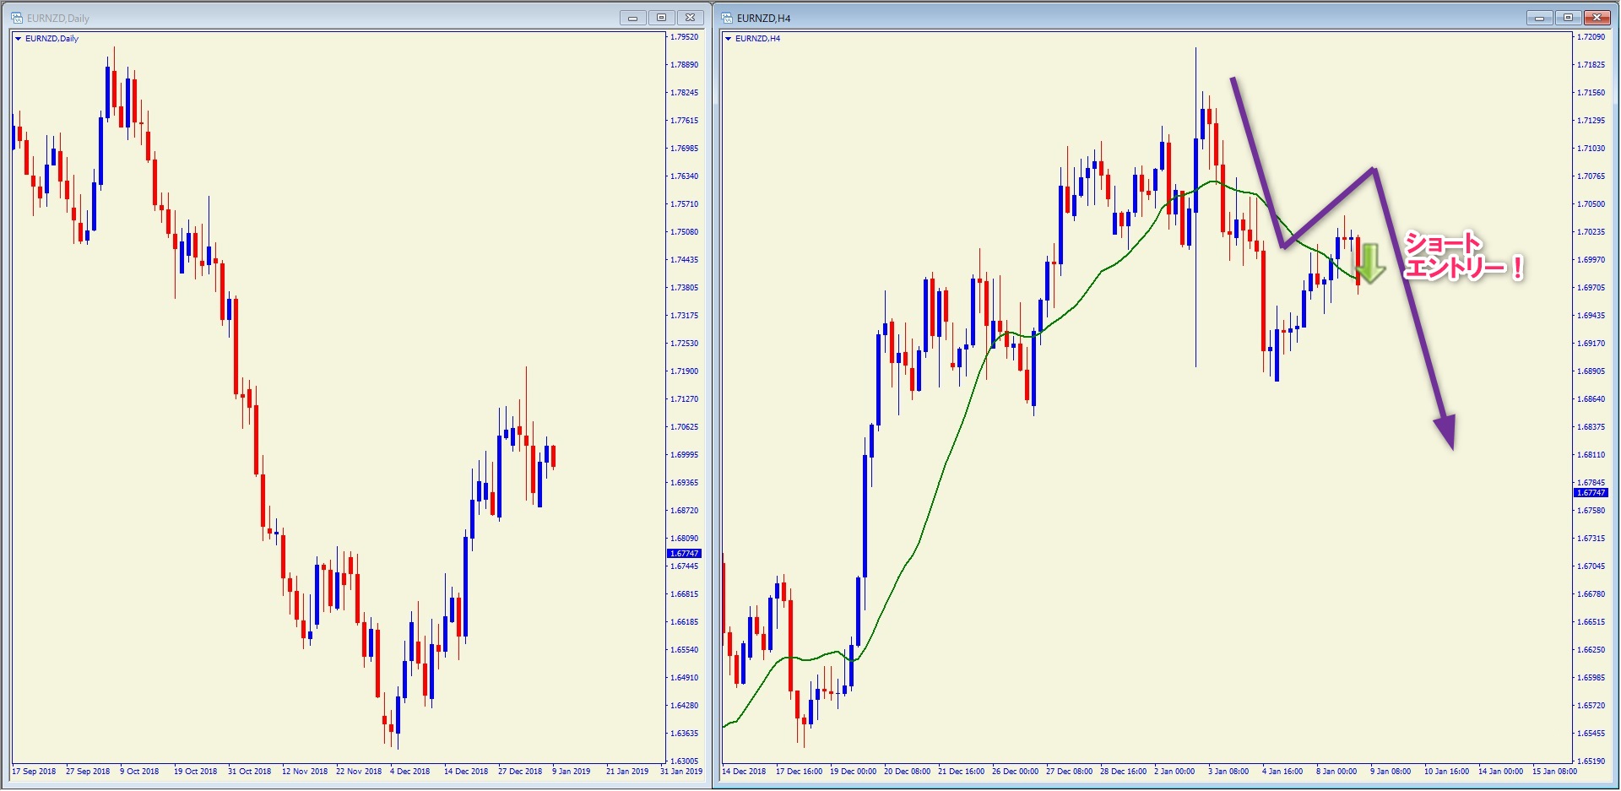Click price level 1.70765 on H4 axis

pos(1591,176)
